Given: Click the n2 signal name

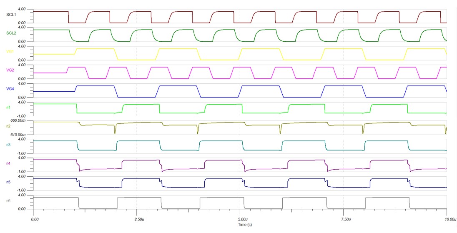Looking at the screenshot, I should (8, 126).
